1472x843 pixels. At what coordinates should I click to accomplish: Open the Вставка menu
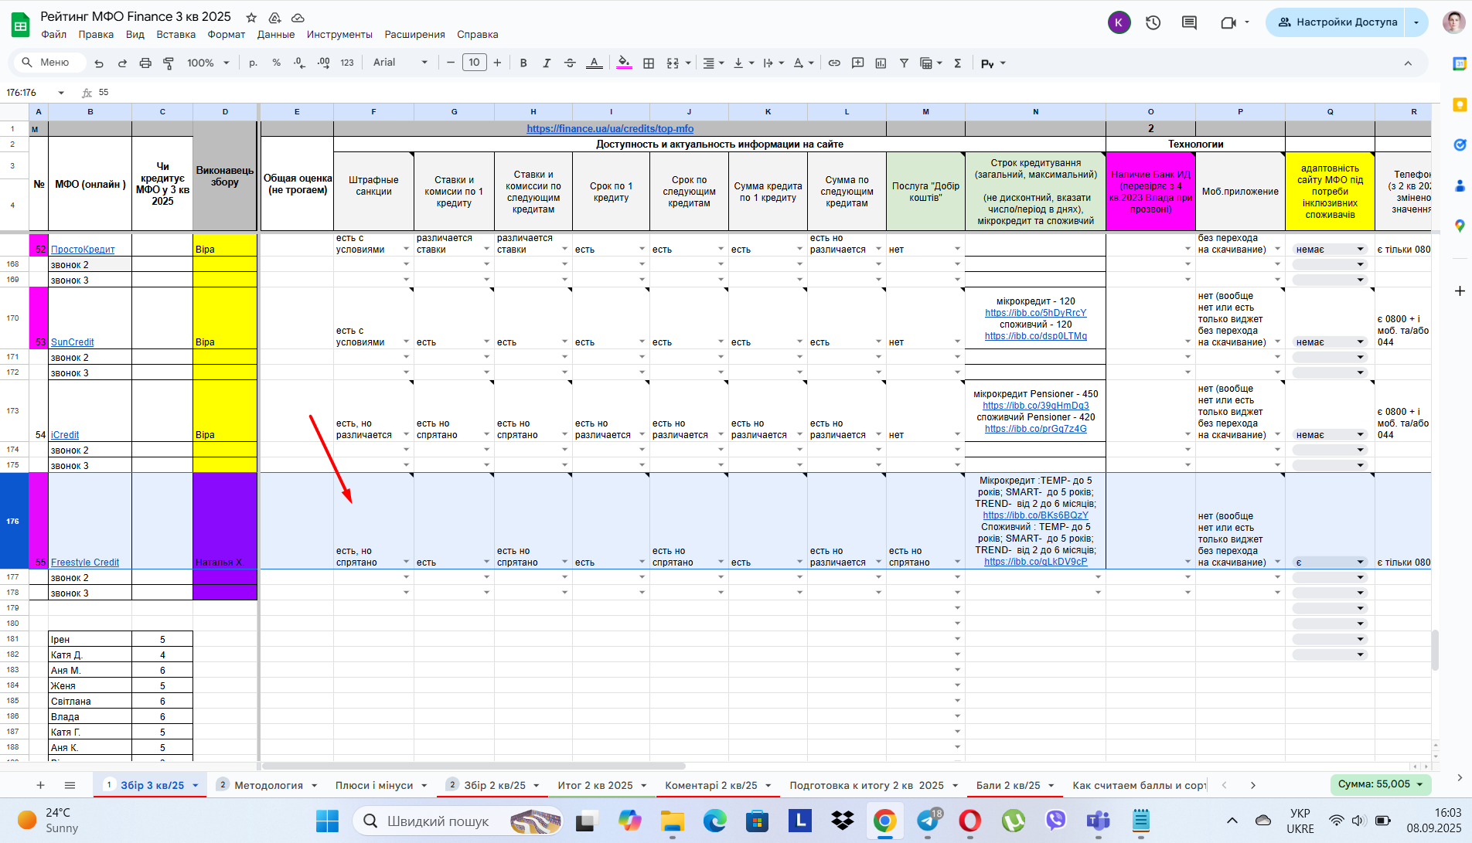pos(175,35)
